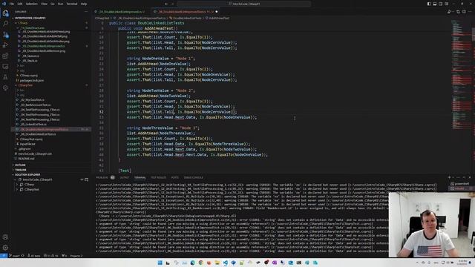
Task: Click Windows Start button on taskbar
Action: point(160,263)
